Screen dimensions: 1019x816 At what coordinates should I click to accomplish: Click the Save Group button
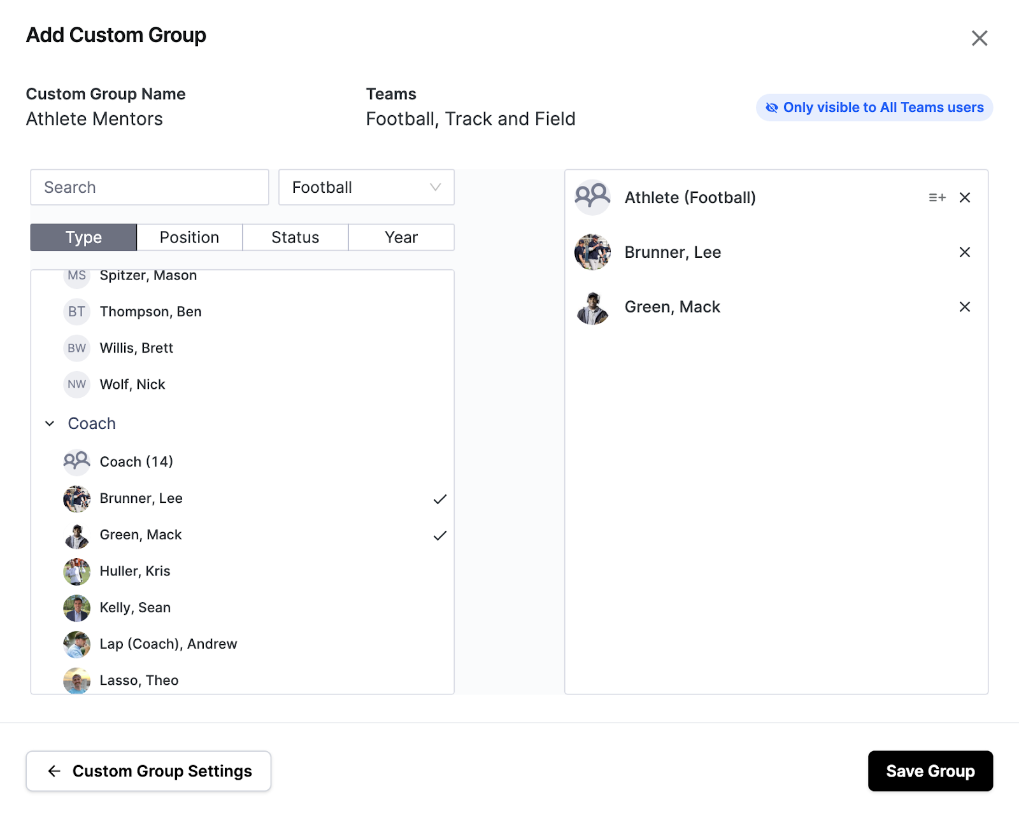(930, 771)
